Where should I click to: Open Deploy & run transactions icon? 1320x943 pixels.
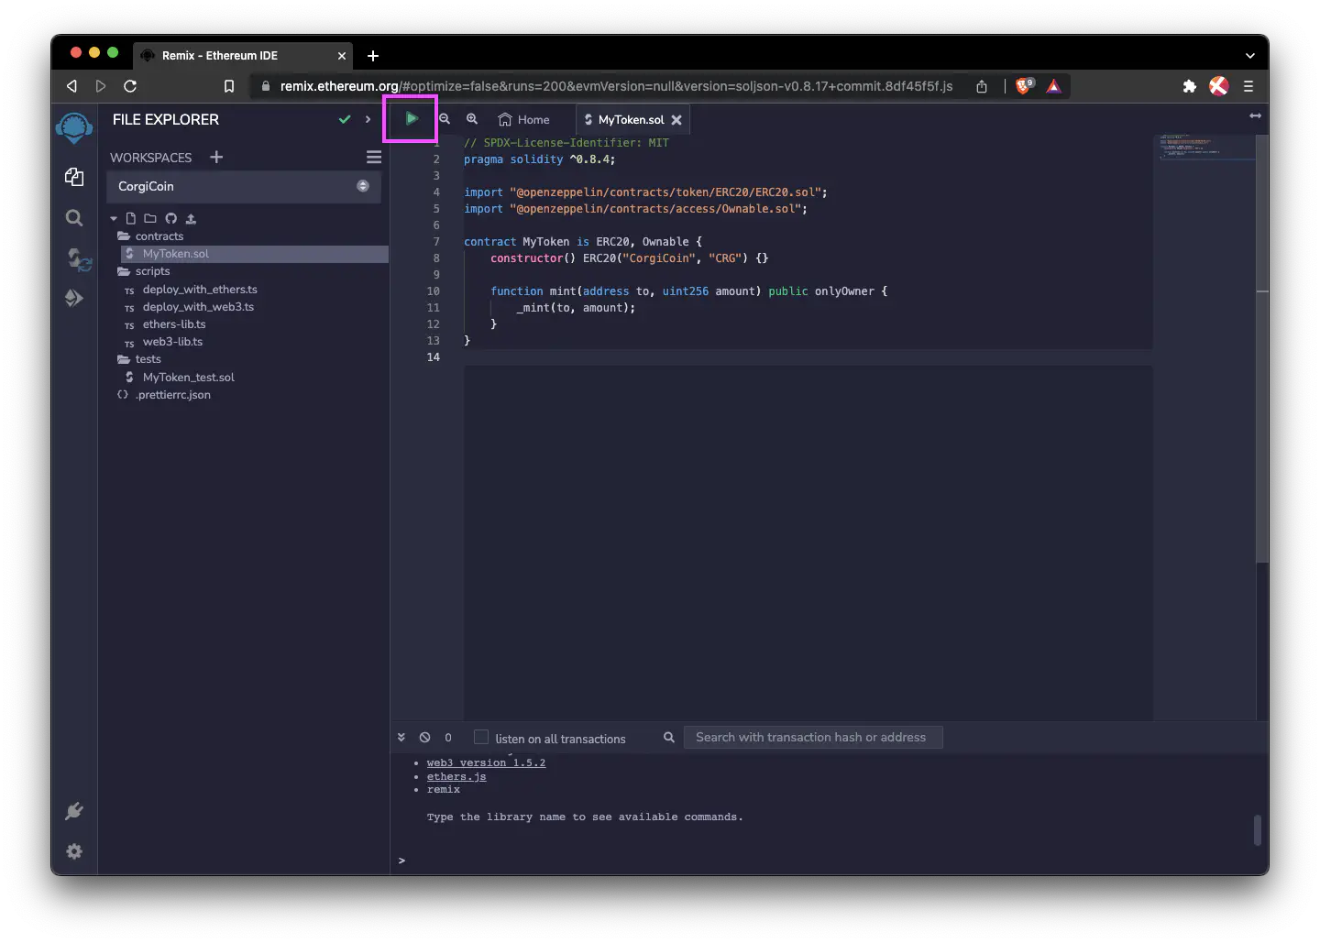(74, 298)
